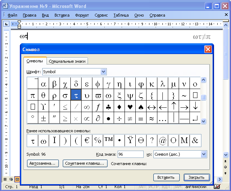
Task: Pick omega from recently used symbols
Action: 43,141
